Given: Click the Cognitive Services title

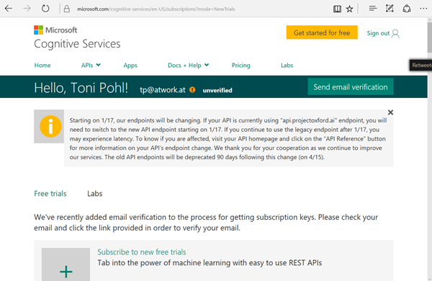Looking at the screenshot, I should point(77,44).
